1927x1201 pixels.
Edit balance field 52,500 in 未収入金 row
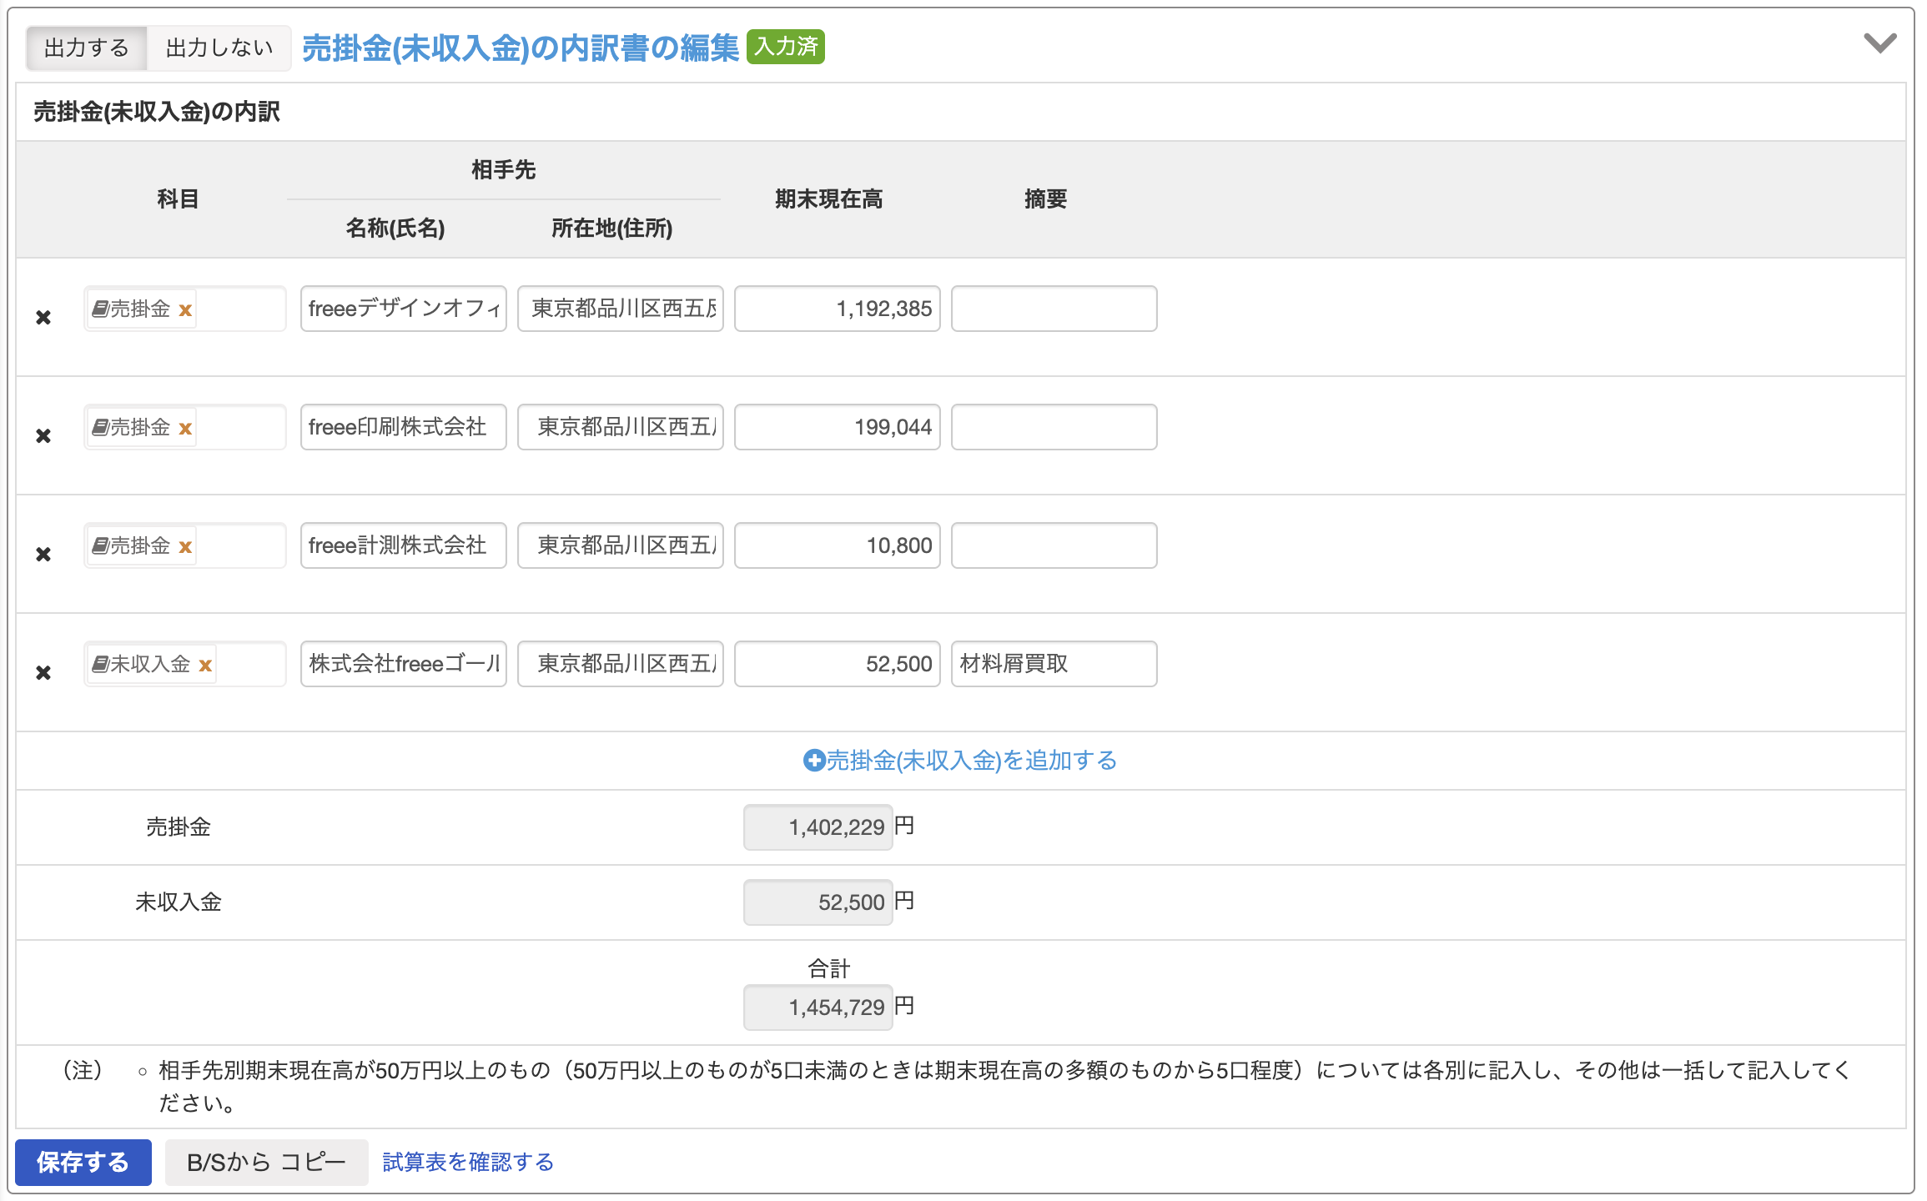point(838,664)
